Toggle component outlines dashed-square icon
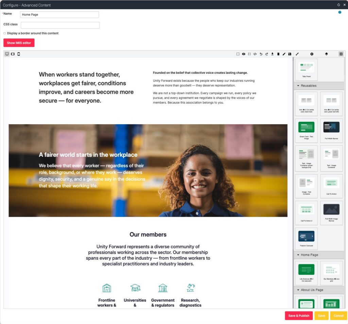Screen dimensions: 348x324 click(x=238, y=54)
